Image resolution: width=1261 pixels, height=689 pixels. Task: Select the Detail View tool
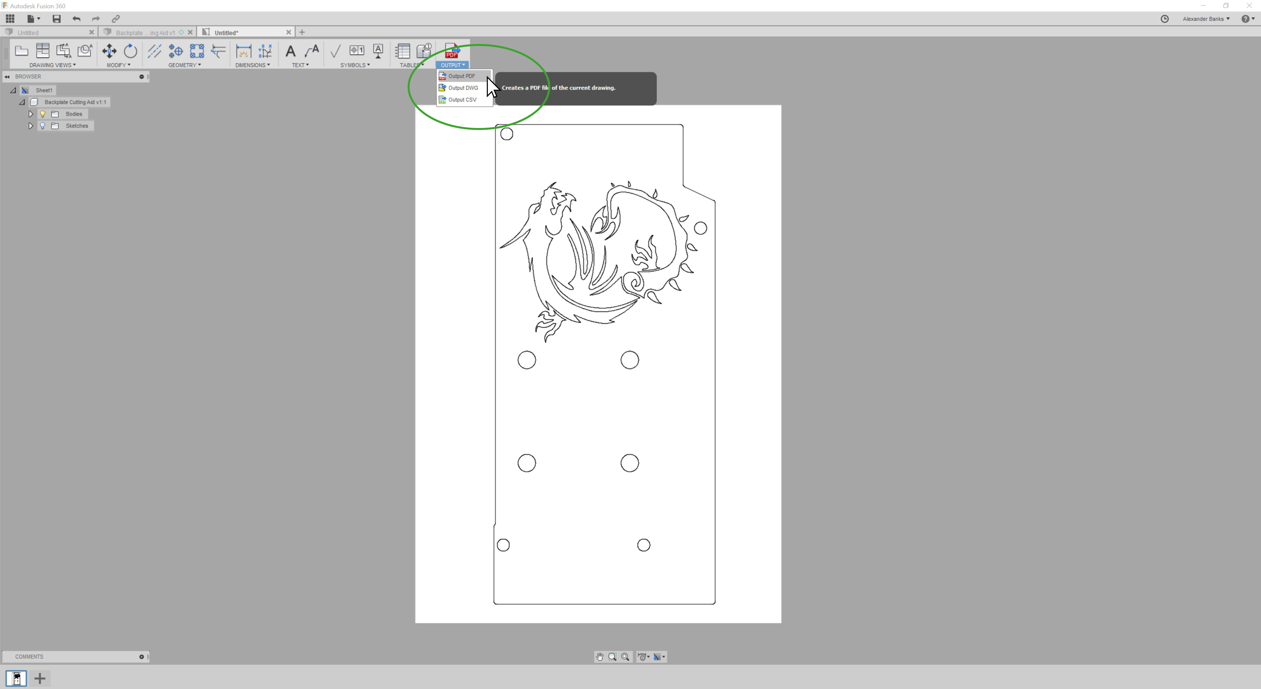tap(85, 51)
